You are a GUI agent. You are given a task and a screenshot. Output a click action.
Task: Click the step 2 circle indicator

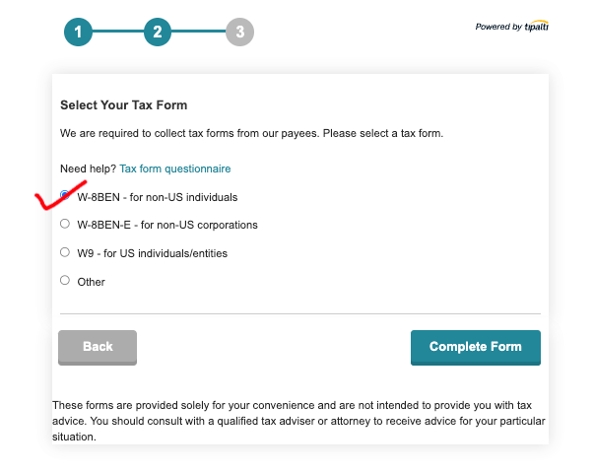158,32
